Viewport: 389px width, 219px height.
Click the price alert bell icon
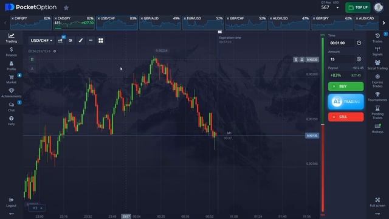tap(301, 60)
